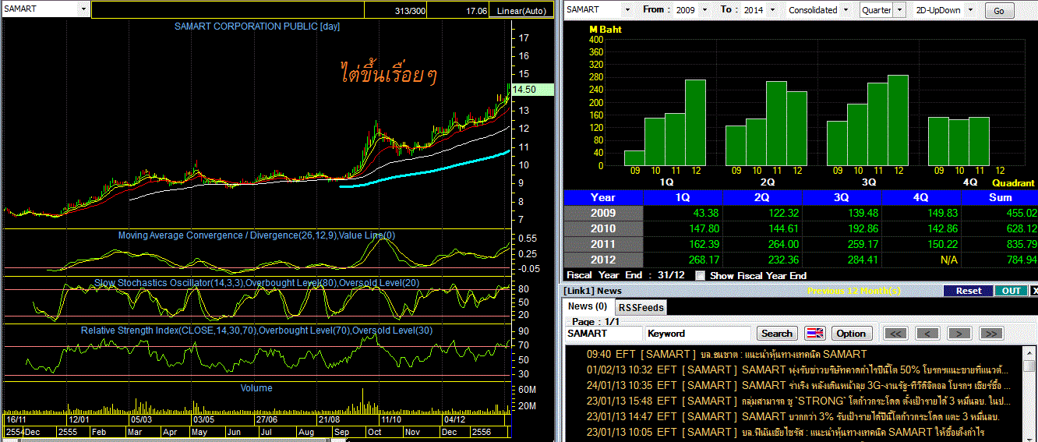Open news item dated 24/01/13 10:35

click(798, 385)
